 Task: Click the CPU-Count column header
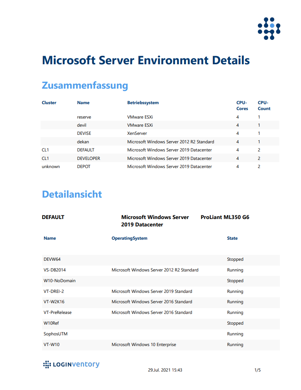[264, 106]
